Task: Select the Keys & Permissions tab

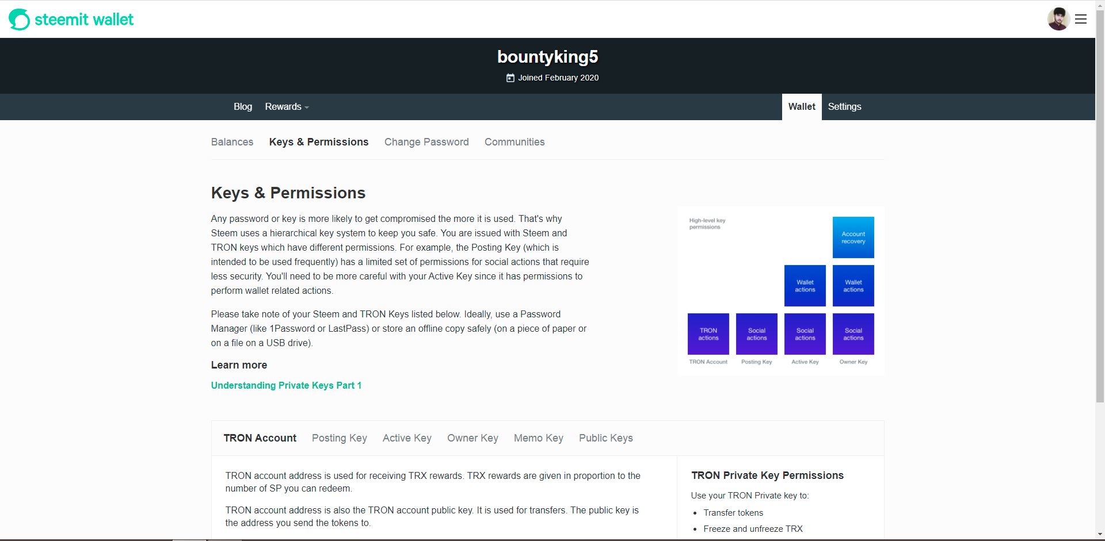Action: (319, 142)
